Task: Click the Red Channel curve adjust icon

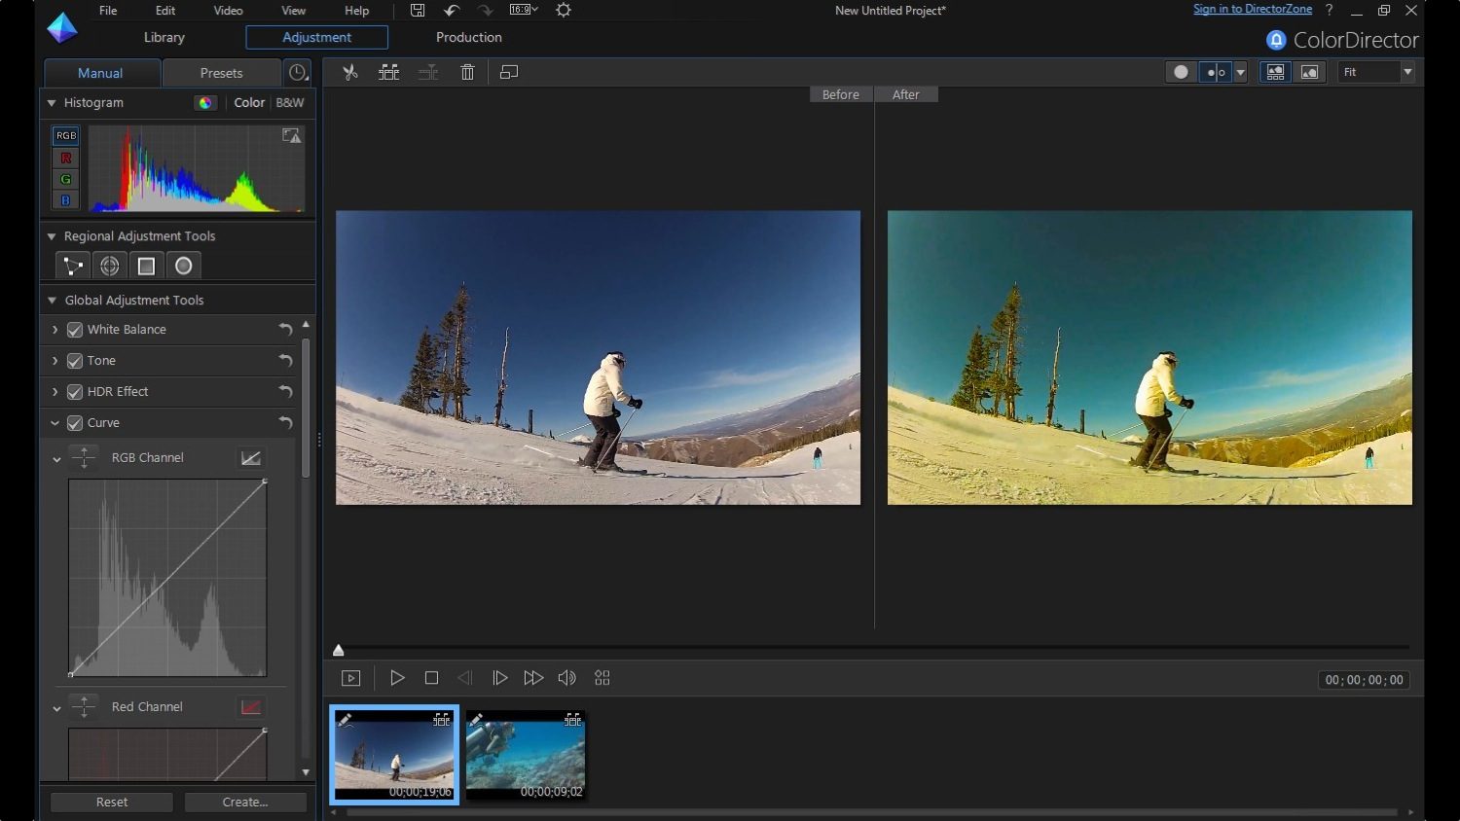Action: (x=84, y=706)
